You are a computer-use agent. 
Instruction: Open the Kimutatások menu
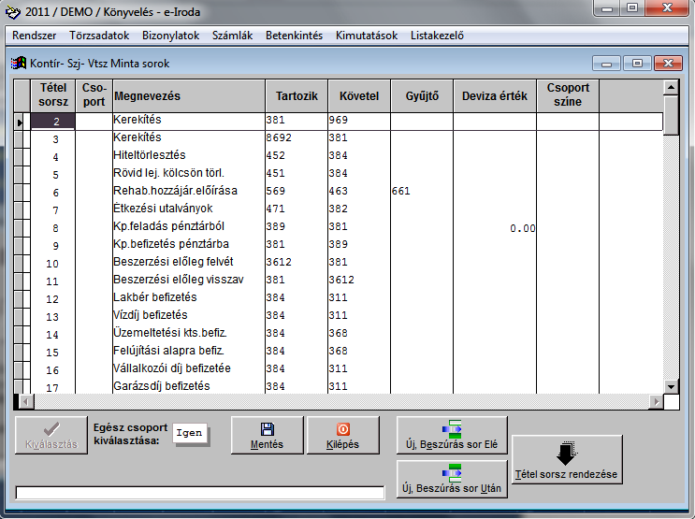tap(367, 36)
